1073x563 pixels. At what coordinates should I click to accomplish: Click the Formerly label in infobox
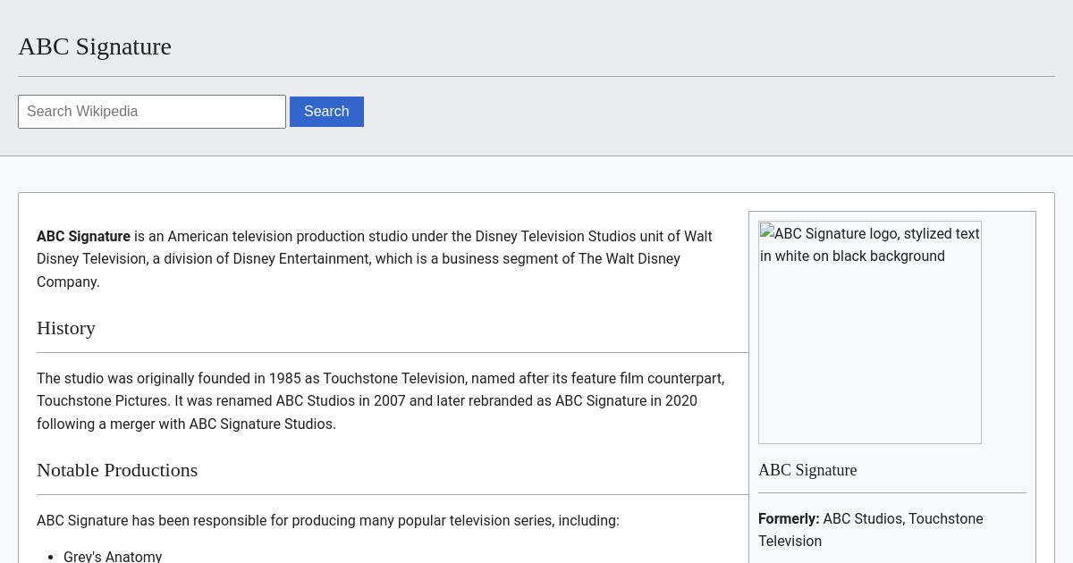click(789, 519)
